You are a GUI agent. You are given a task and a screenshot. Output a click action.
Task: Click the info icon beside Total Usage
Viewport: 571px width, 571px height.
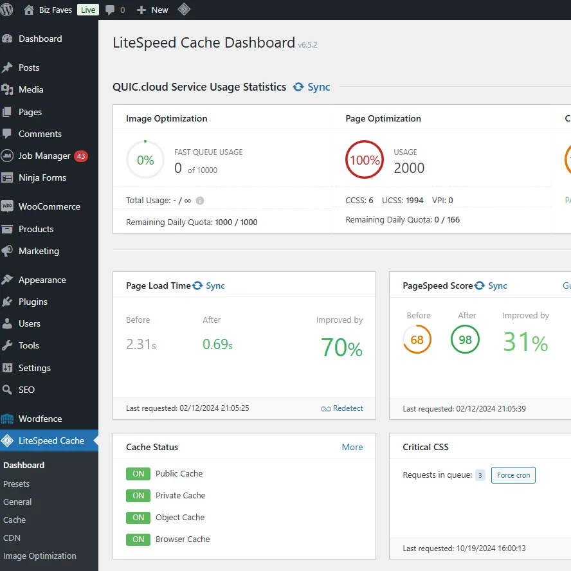coord(200,201)
